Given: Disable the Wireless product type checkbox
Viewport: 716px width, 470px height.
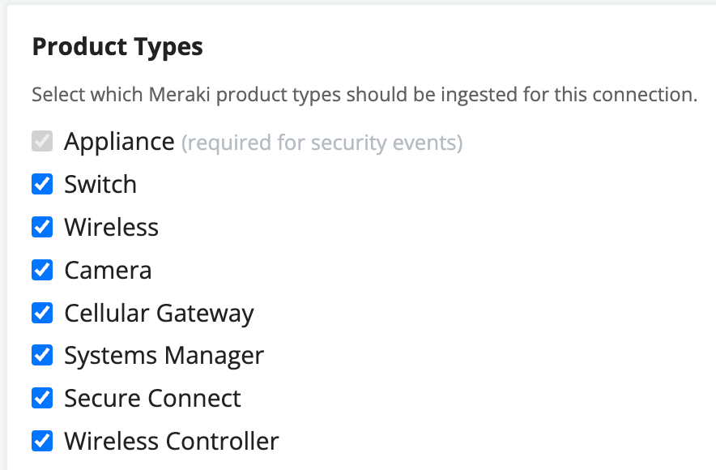Looking at the screenshot, I should (42, 227).
